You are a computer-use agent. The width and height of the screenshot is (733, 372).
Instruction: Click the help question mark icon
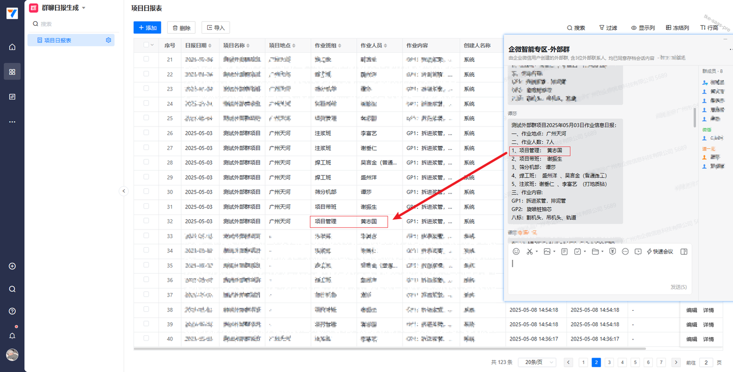(x=12, y=311)
